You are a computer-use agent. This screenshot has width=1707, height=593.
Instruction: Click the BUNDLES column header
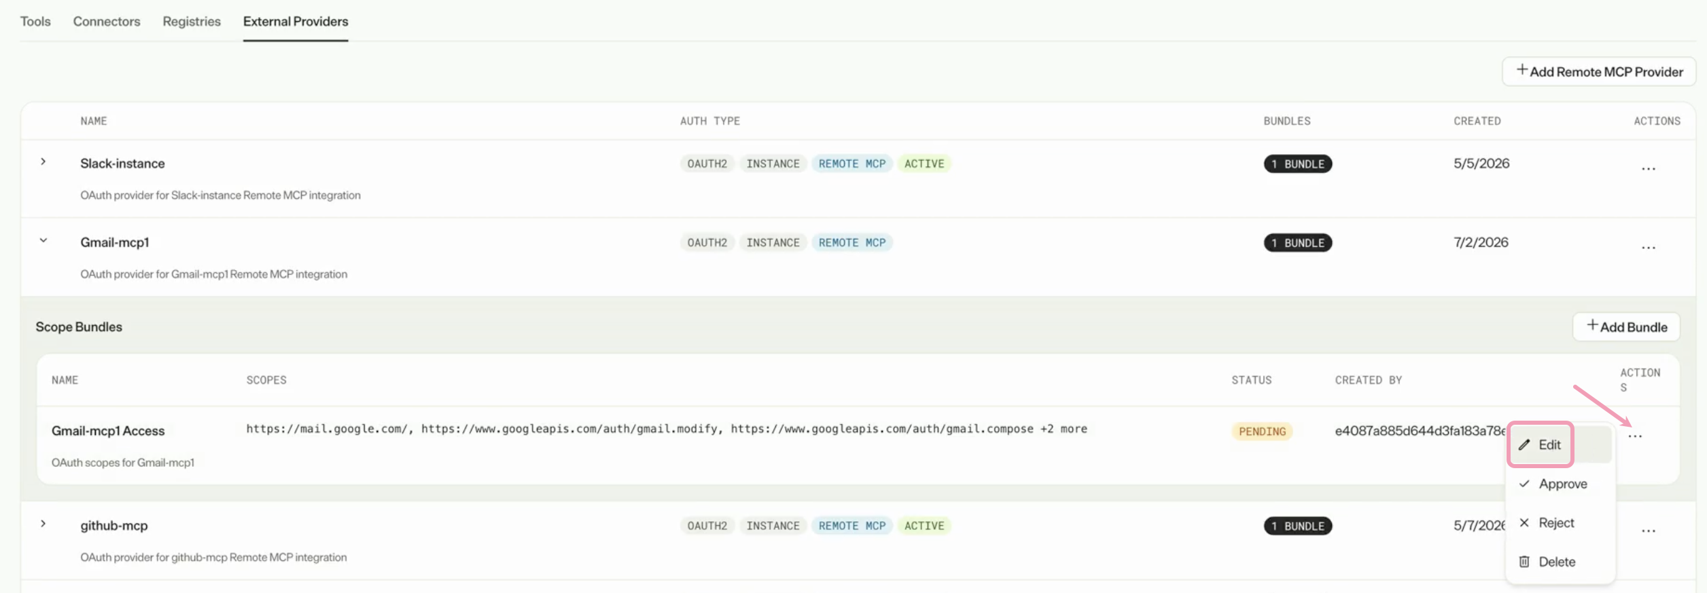[x=1287, y=121]
